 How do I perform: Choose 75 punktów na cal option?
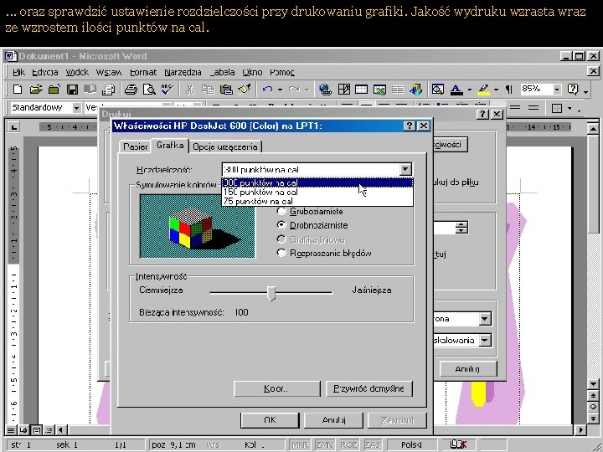[x=317, y=201]
